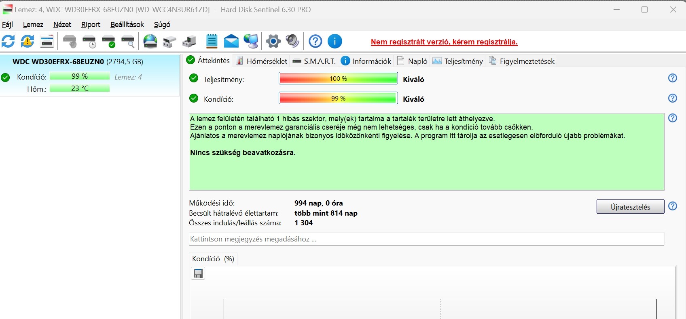Switch to the Teljesítmény tab
This screenshot has width=686, height=319.
tap(458, 61)
